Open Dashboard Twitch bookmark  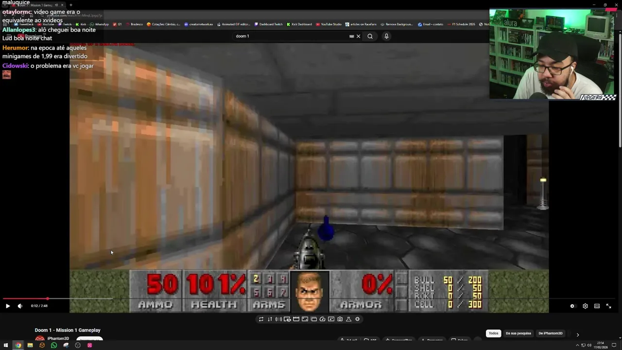[x=268, y=24]
